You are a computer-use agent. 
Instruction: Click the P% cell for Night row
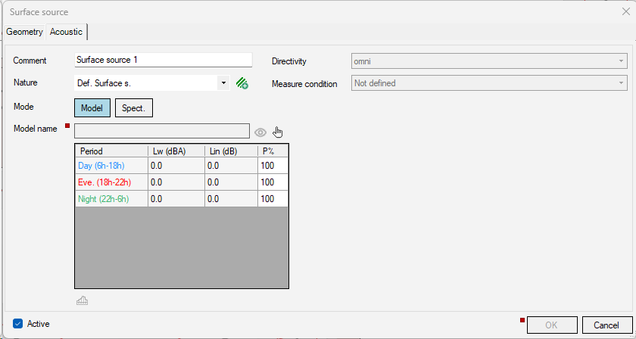click(x=273, y=199)
